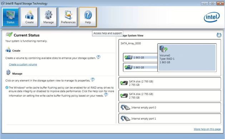Open More help on this page link
225x139 pixels.
point(207,129)
